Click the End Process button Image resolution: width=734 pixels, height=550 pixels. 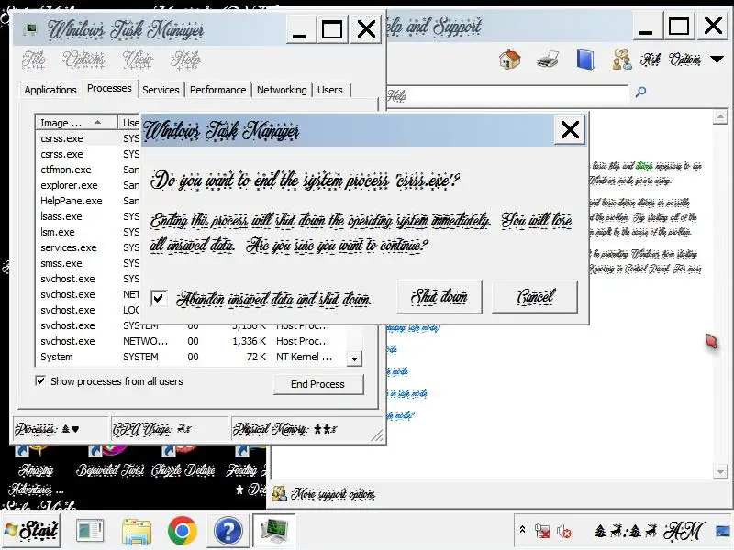point(317,384)
